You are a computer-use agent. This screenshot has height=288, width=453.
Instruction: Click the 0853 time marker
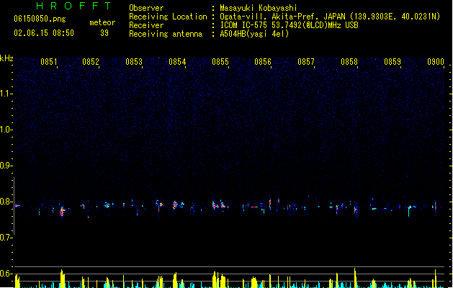pos(134,62)
